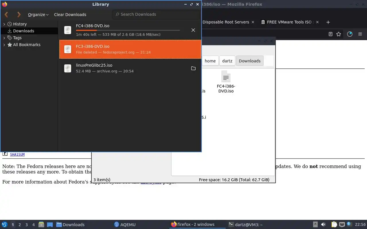Click the Clear Downloads button
This screenshot has height=229, width=367.
coord(70,15)
